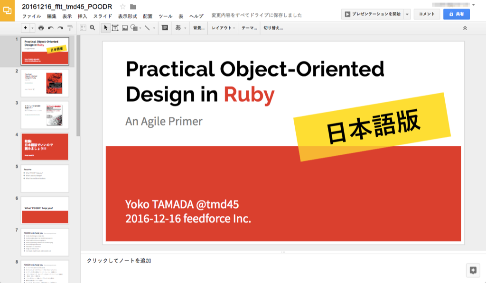The image size is (486, 283).
Task: Click the blue 共有 share button
Action: (x=457, y=14)
